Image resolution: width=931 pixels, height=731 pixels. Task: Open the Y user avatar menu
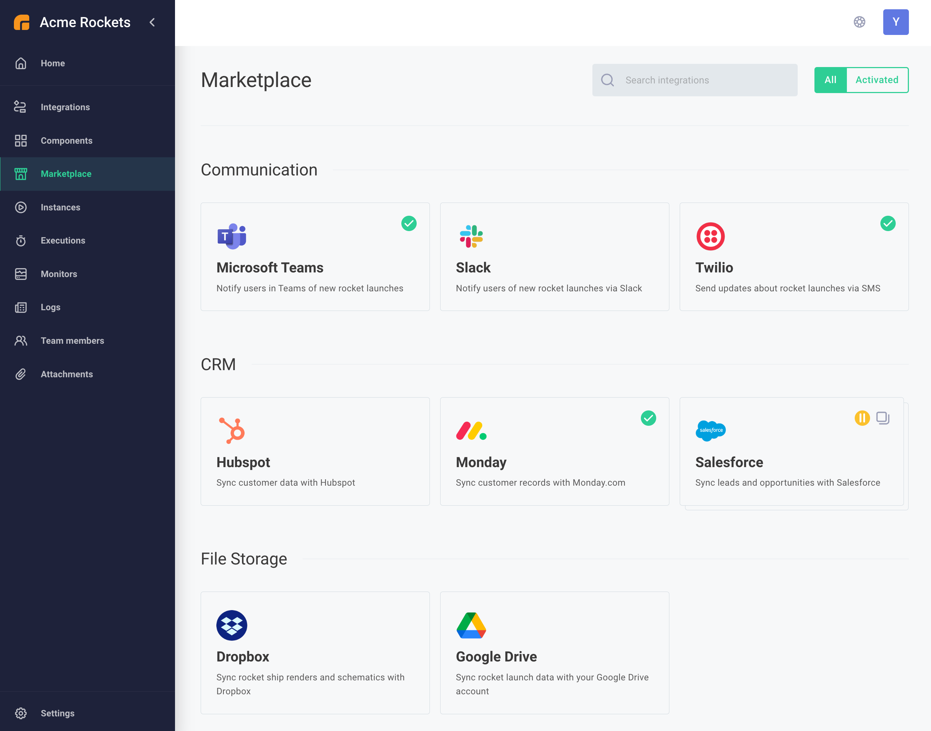tap(896, 22)
